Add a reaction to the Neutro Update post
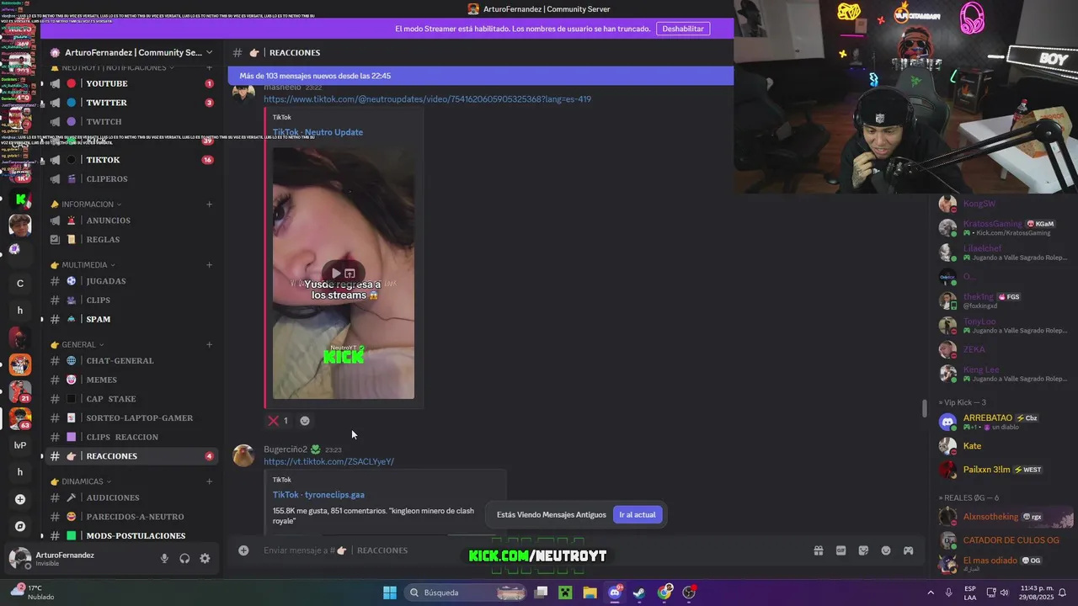 pyautogui.click(x=305, y=421)
